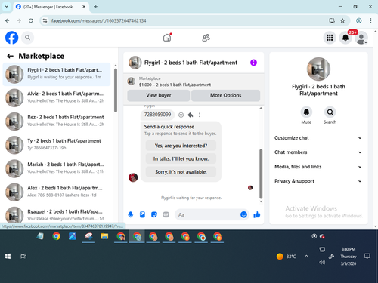Open the install app icon in address bar
The image size is (378, 283).
pos(332,20)
